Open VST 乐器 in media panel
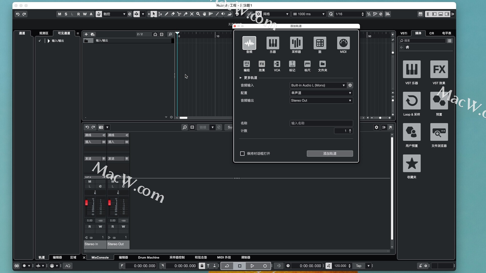Image resolution: width=486 pixels, height=273 pixels. [412, 69]
